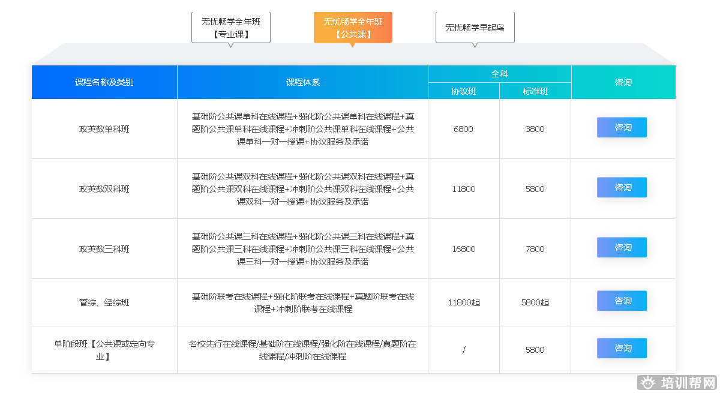
Task: Select the 政英数单科班 course name
Action: tap(104, 129)
